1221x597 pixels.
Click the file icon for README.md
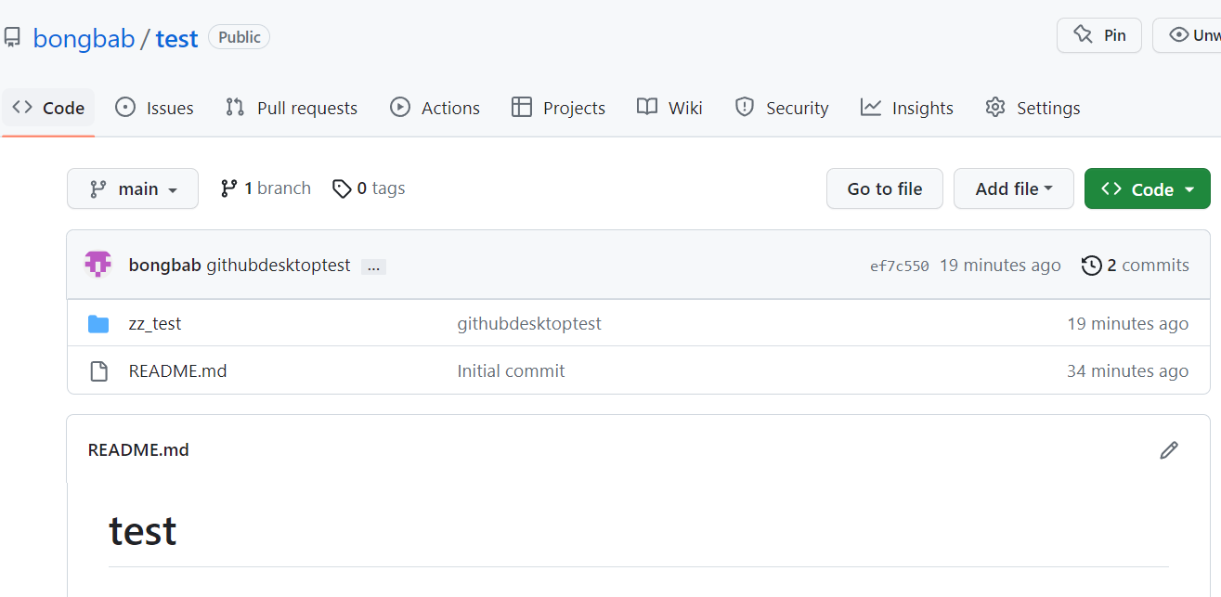point(98,371)
